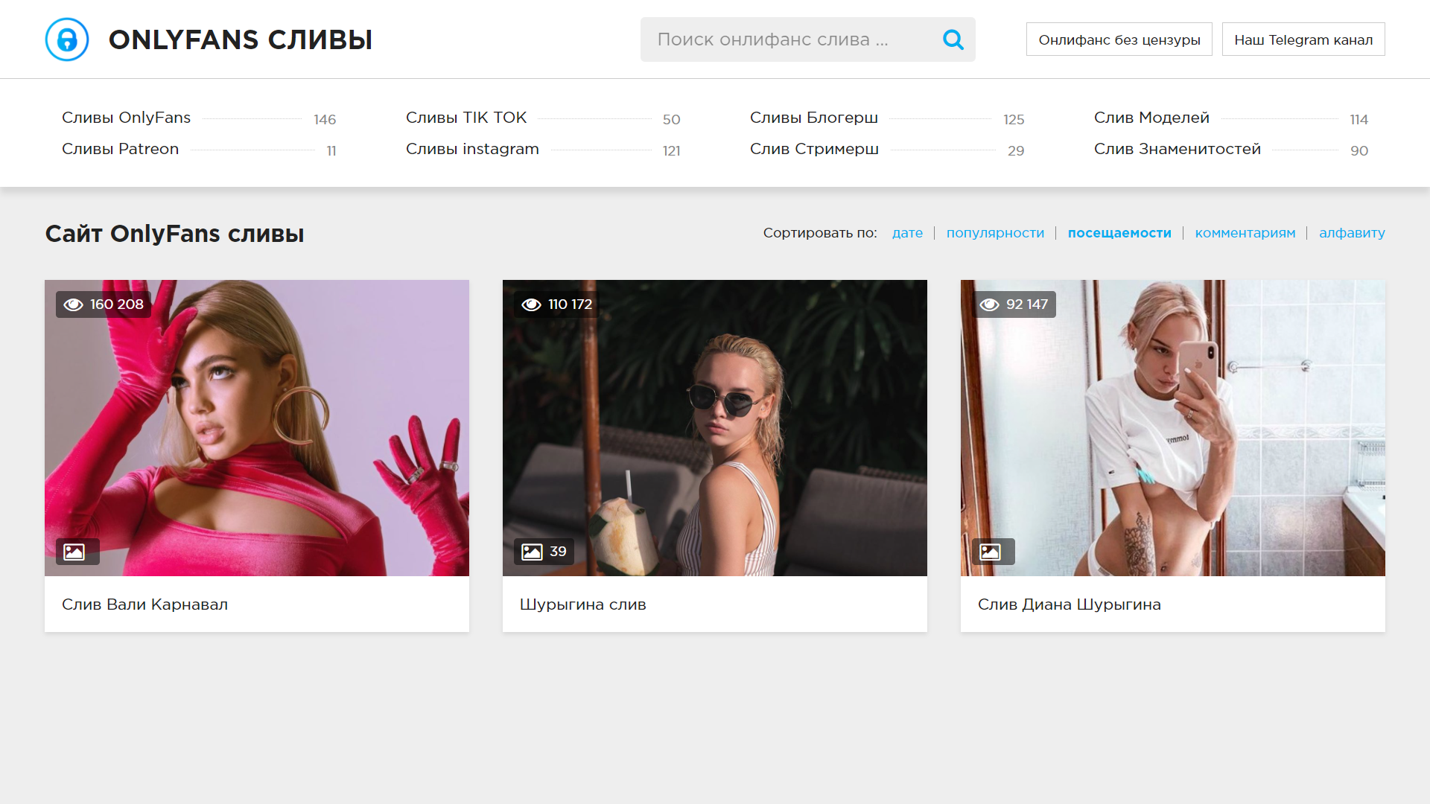Click the ONLYFANS СЛИВЫ site title

coord(241,39)
